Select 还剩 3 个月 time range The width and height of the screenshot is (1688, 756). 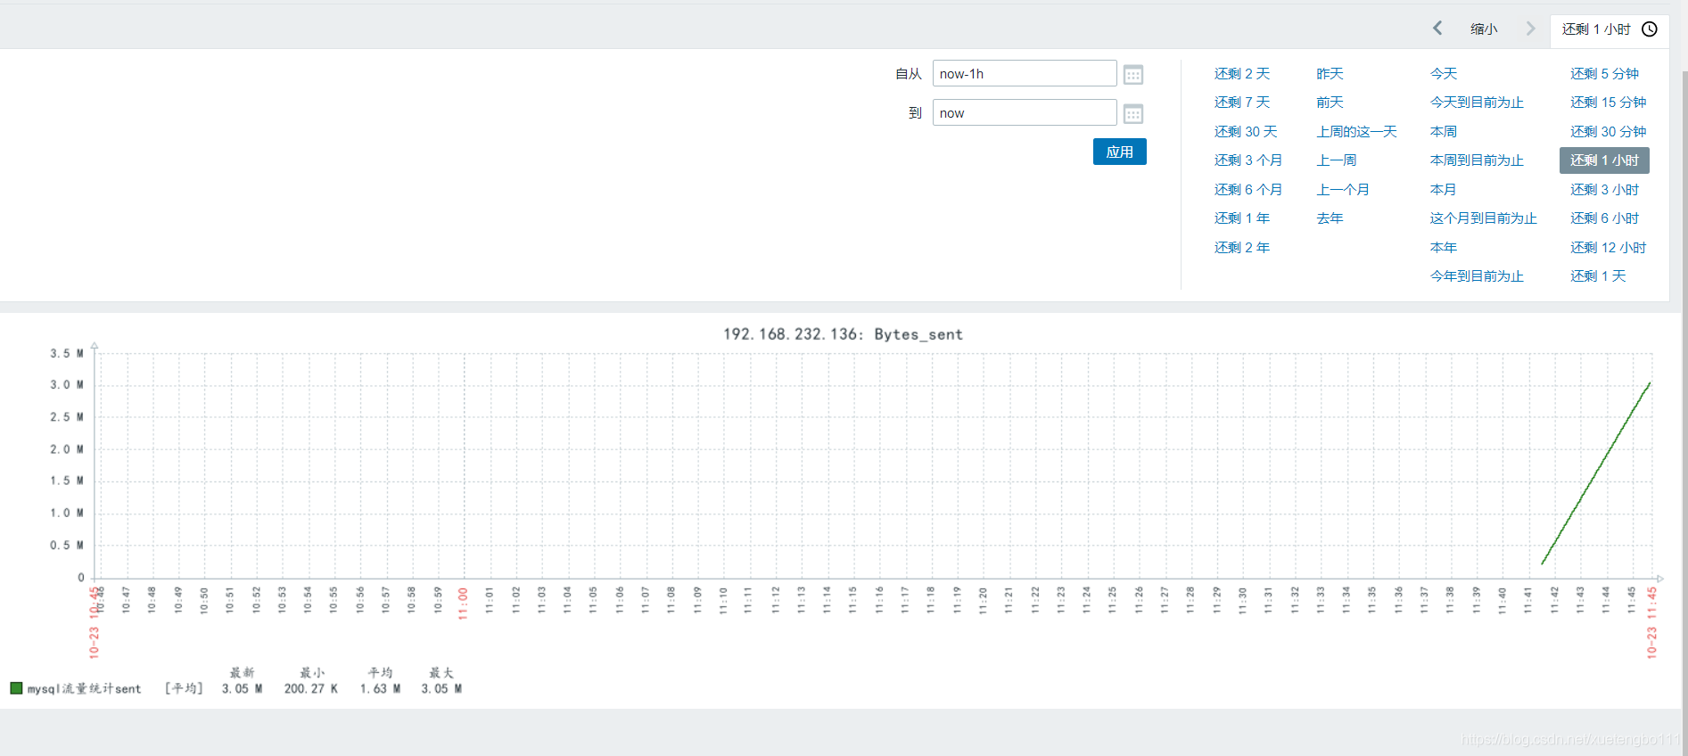click(x=1248, y=160)
